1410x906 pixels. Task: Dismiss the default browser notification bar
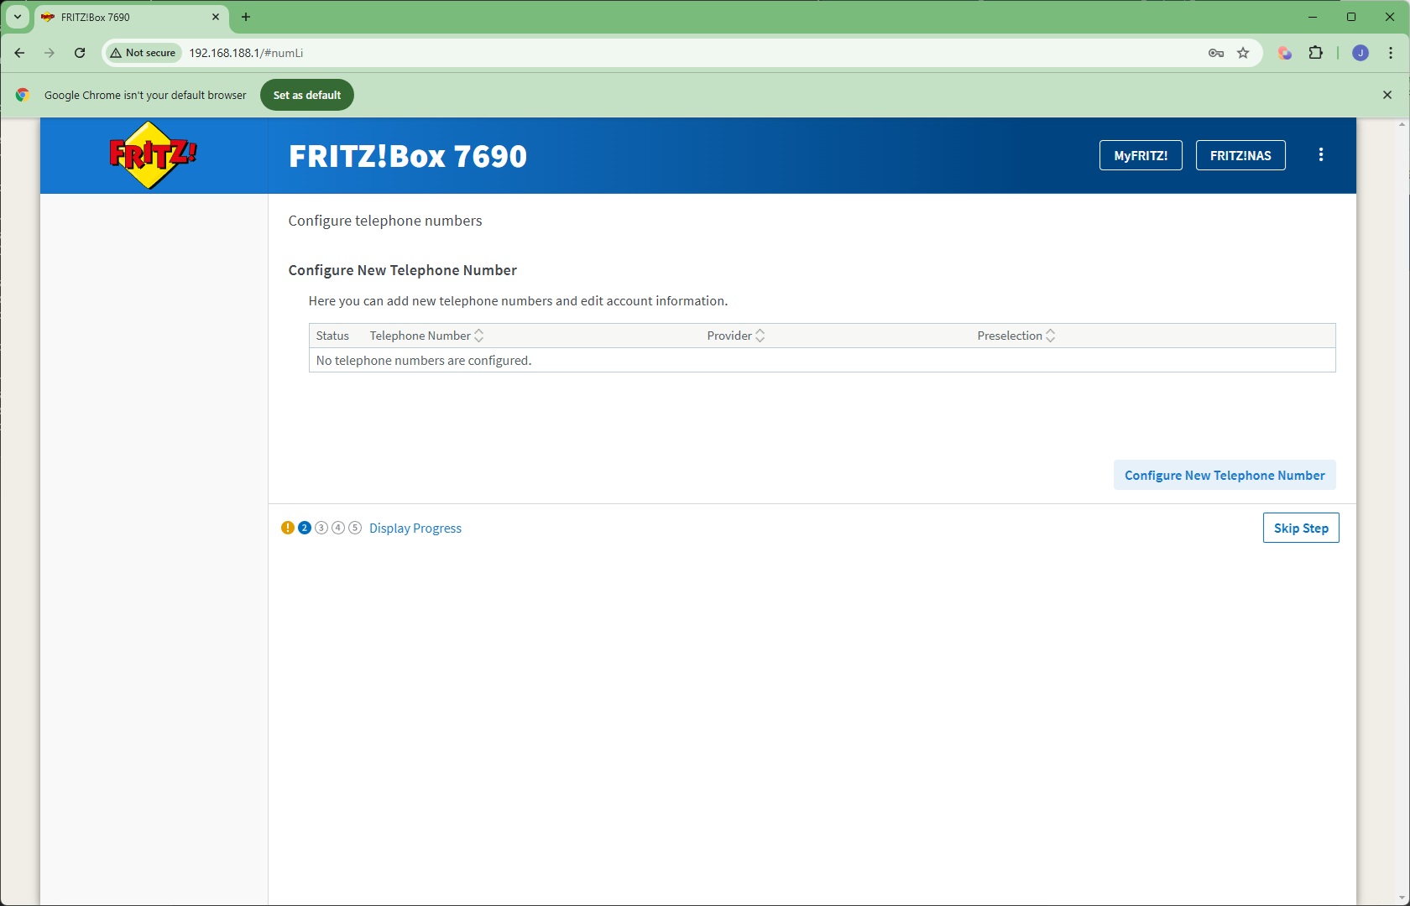tap(1387, 95)
